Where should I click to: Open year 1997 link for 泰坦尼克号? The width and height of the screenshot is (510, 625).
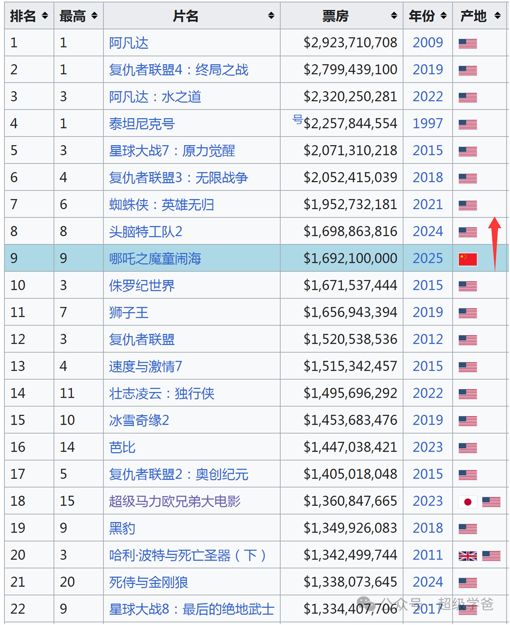pos(428,123)
